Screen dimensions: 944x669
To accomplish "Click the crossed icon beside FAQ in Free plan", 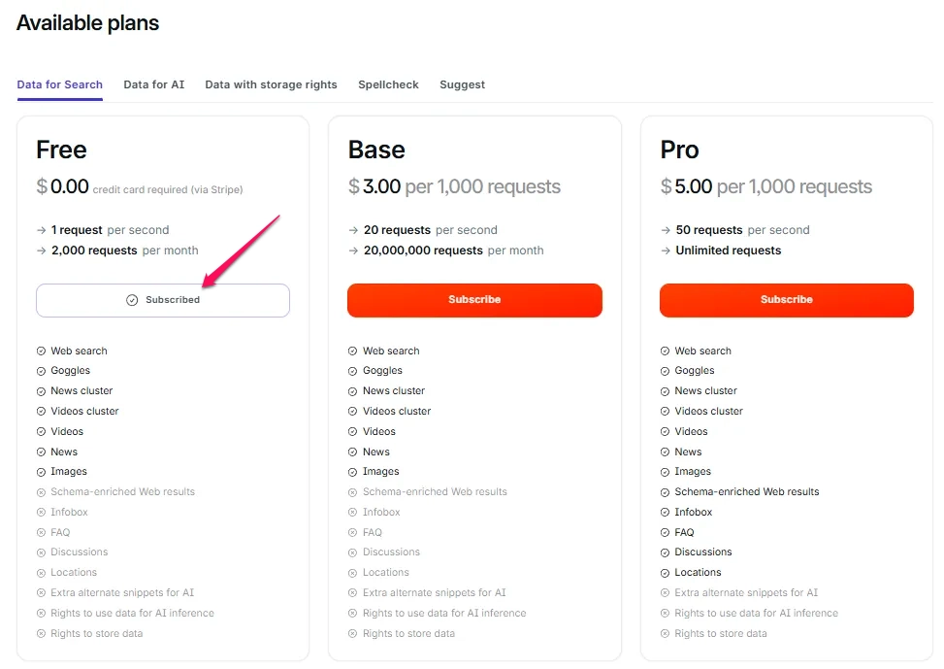I will (x=41, y=533).
